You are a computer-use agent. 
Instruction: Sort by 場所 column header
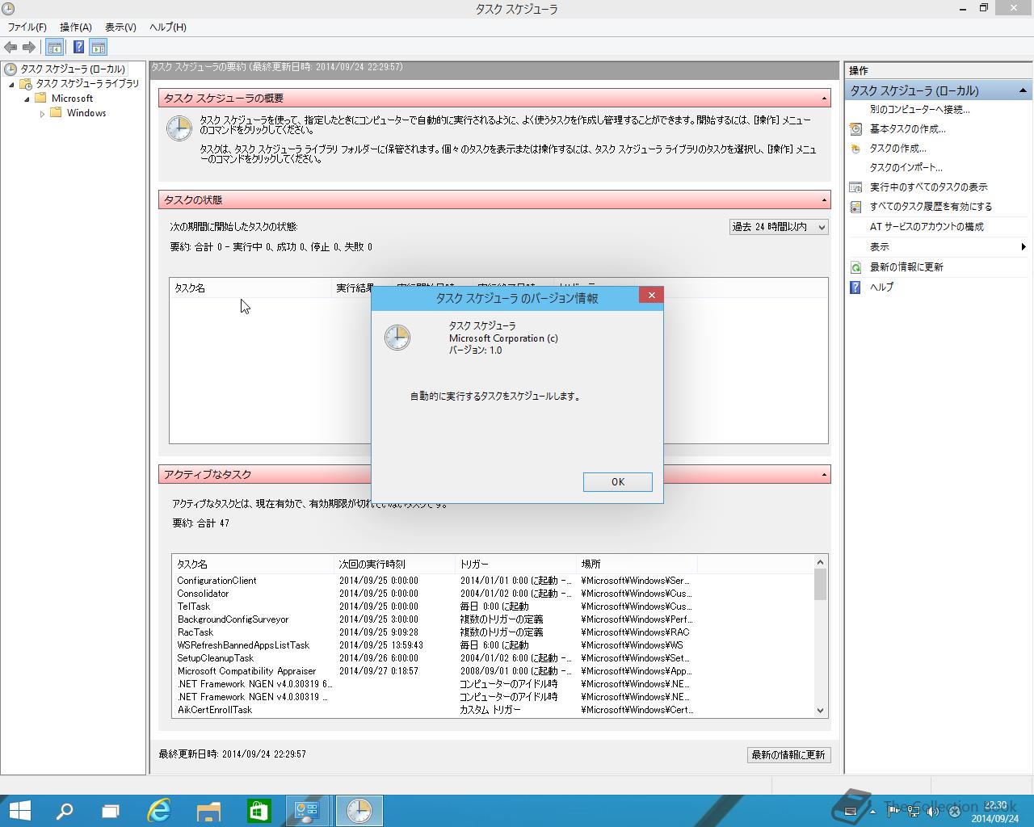tap(637, 565)
